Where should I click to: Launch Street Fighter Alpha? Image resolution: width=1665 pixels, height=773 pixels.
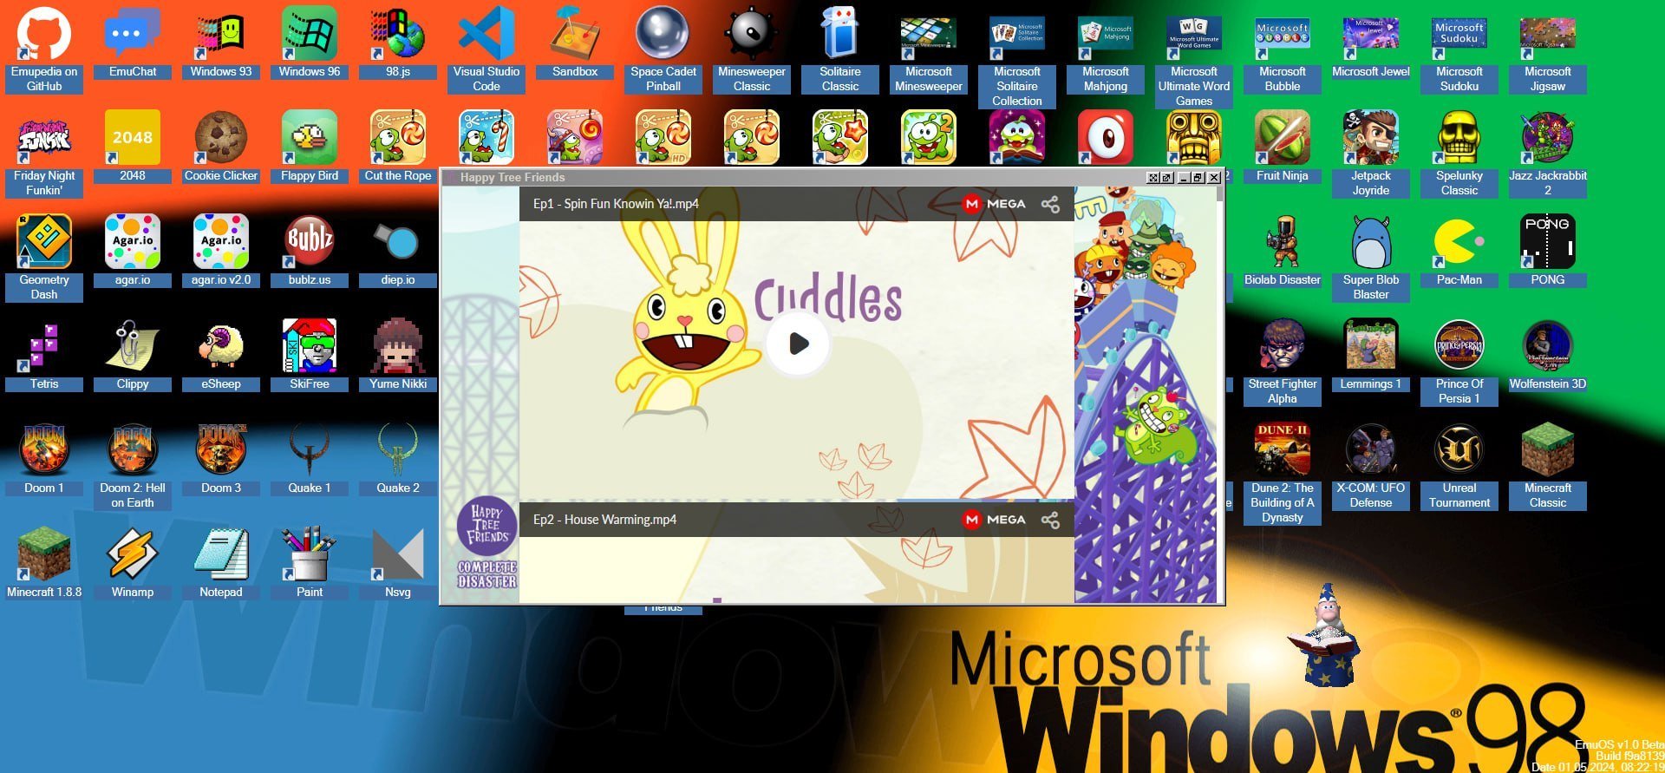[1283, 361]
